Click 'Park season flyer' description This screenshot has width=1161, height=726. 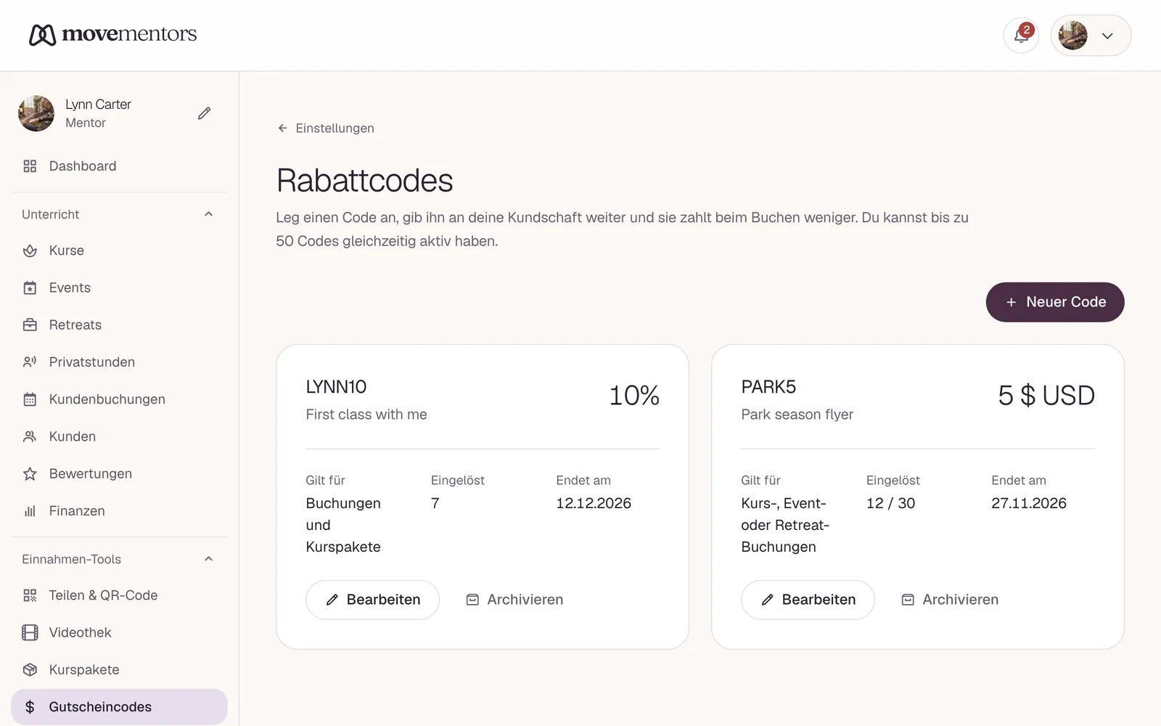797,415
